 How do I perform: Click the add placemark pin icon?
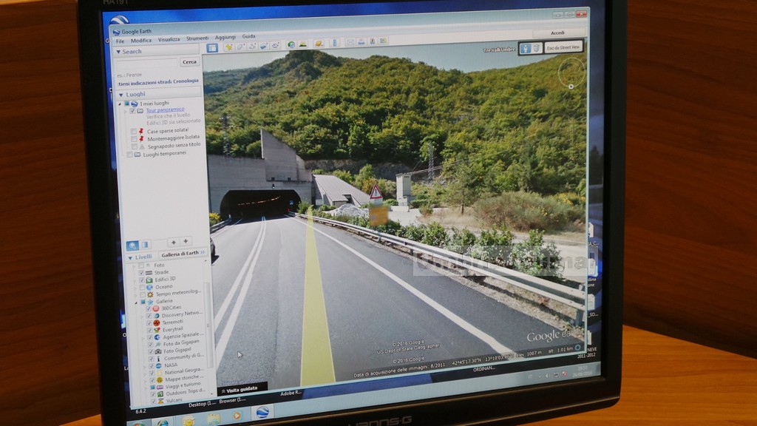(228, 47)
